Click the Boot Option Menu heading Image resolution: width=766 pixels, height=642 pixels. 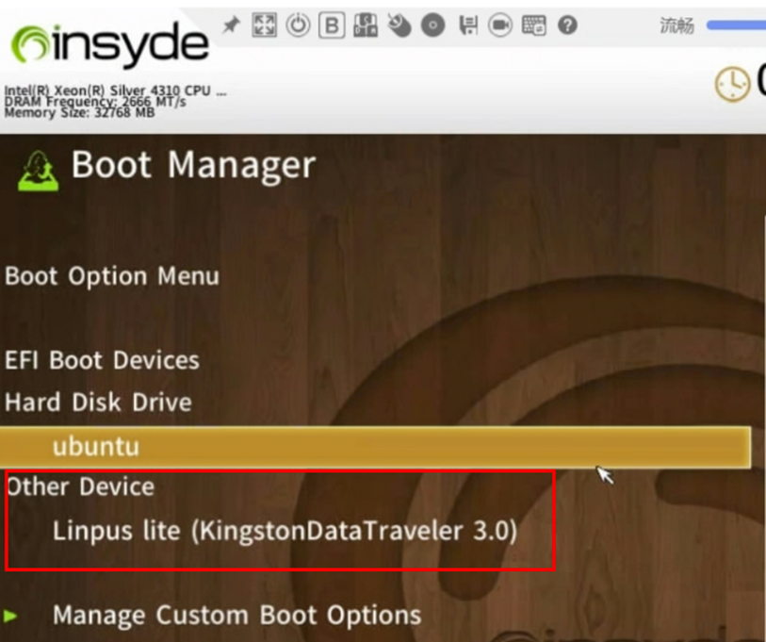(x=112, y=277)
